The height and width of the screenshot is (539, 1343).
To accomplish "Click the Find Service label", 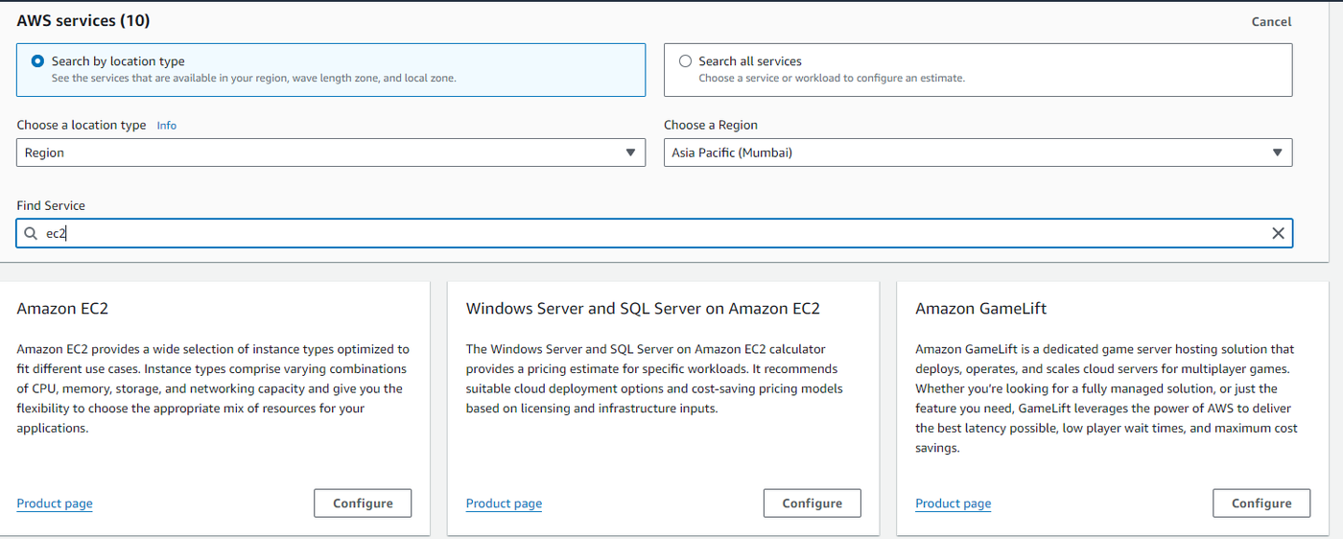I will click(x=51, y=206).
